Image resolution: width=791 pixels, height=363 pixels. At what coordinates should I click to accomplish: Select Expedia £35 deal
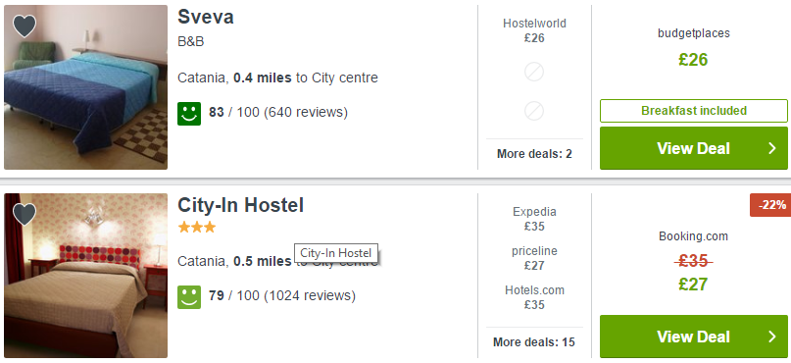(x=534, y=219)
